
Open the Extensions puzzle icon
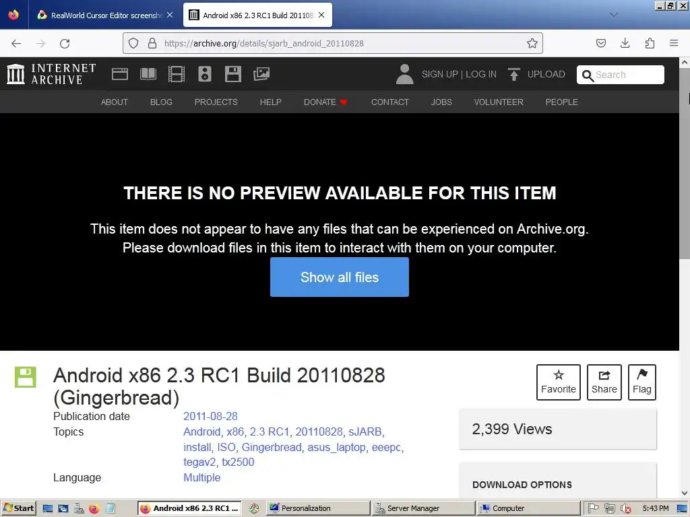point(650,43)
